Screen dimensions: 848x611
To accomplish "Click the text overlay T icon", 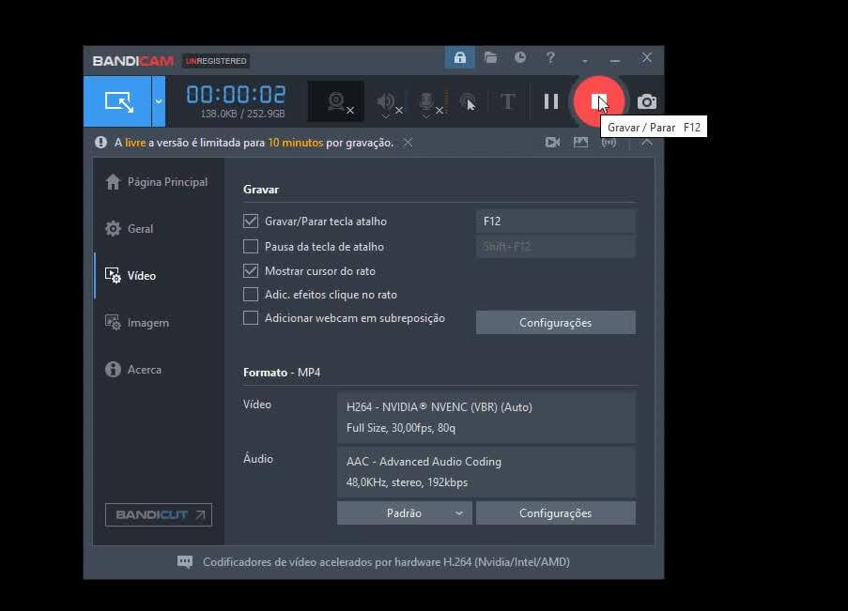I will (x=507, y=101).
